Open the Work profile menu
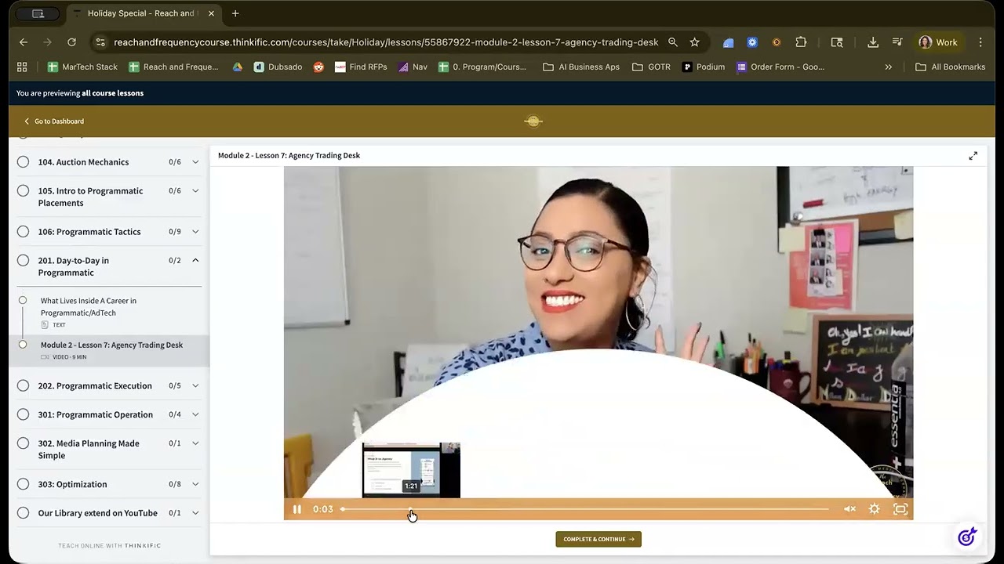This screenshot has width=1004, height=564. coord(939,42)
